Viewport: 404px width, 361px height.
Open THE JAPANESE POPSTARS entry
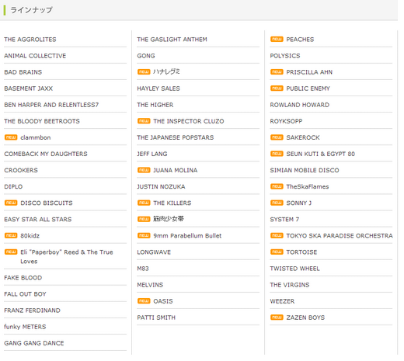coord(176,137)
